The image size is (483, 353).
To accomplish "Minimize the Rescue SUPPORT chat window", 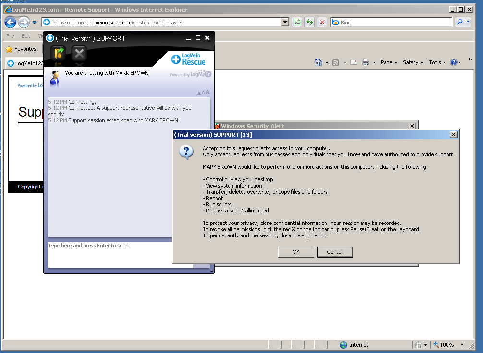I will click(189, 38).
